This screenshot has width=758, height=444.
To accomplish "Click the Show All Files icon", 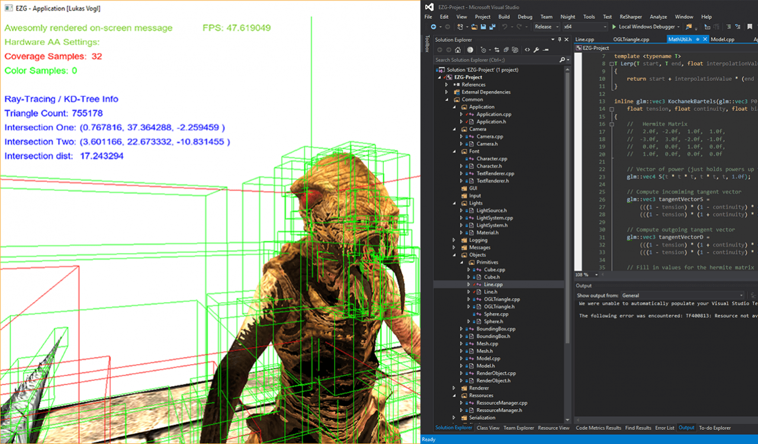I will coord(515,50).
